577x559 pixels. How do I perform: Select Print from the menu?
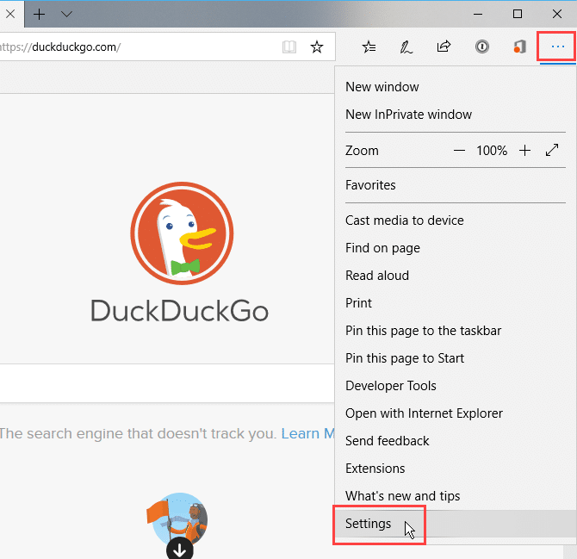tap(456, 303)
